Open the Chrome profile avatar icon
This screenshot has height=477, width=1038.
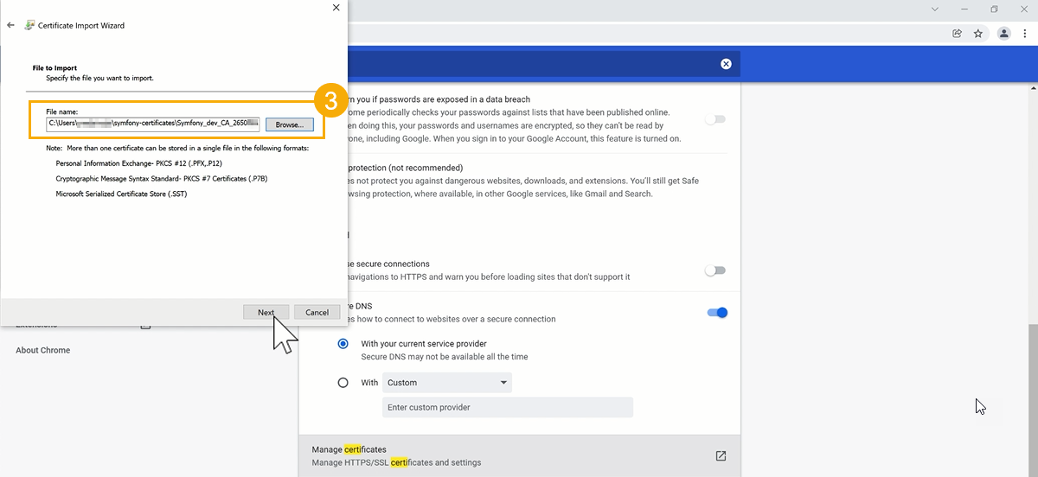[1003, 34]
